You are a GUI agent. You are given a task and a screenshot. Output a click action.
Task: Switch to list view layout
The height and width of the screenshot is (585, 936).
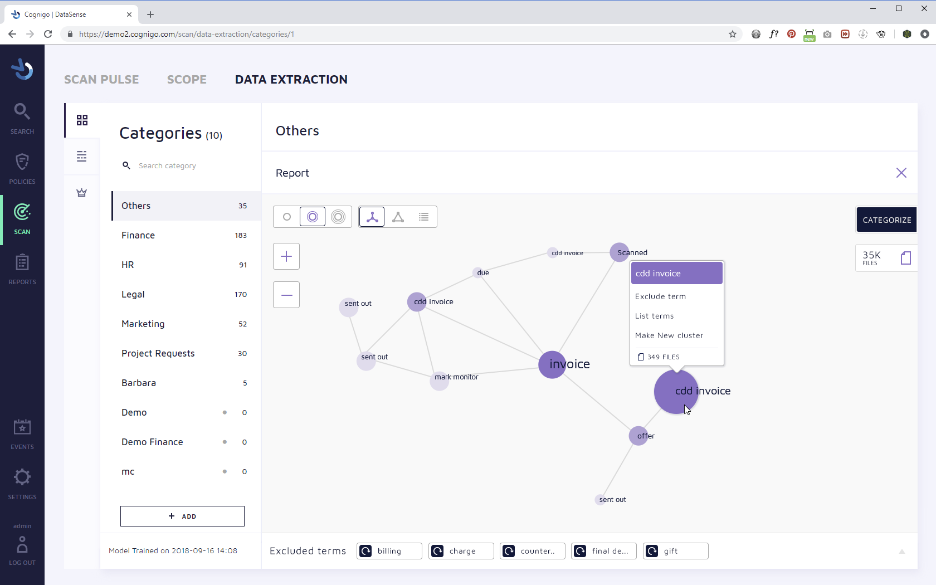(x=424, y=217)
